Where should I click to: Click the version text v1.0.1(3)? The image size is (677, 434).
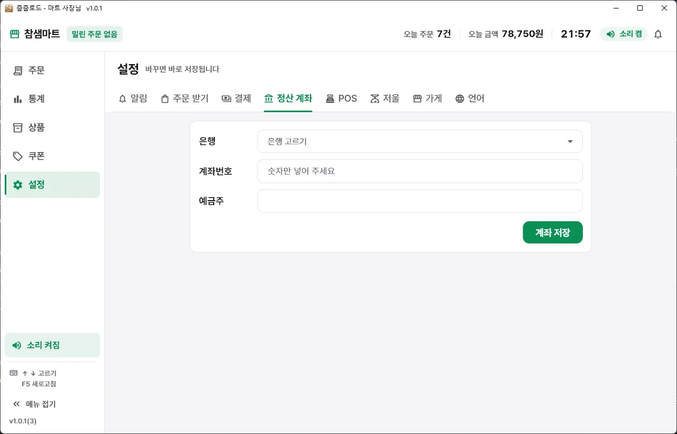23,421
